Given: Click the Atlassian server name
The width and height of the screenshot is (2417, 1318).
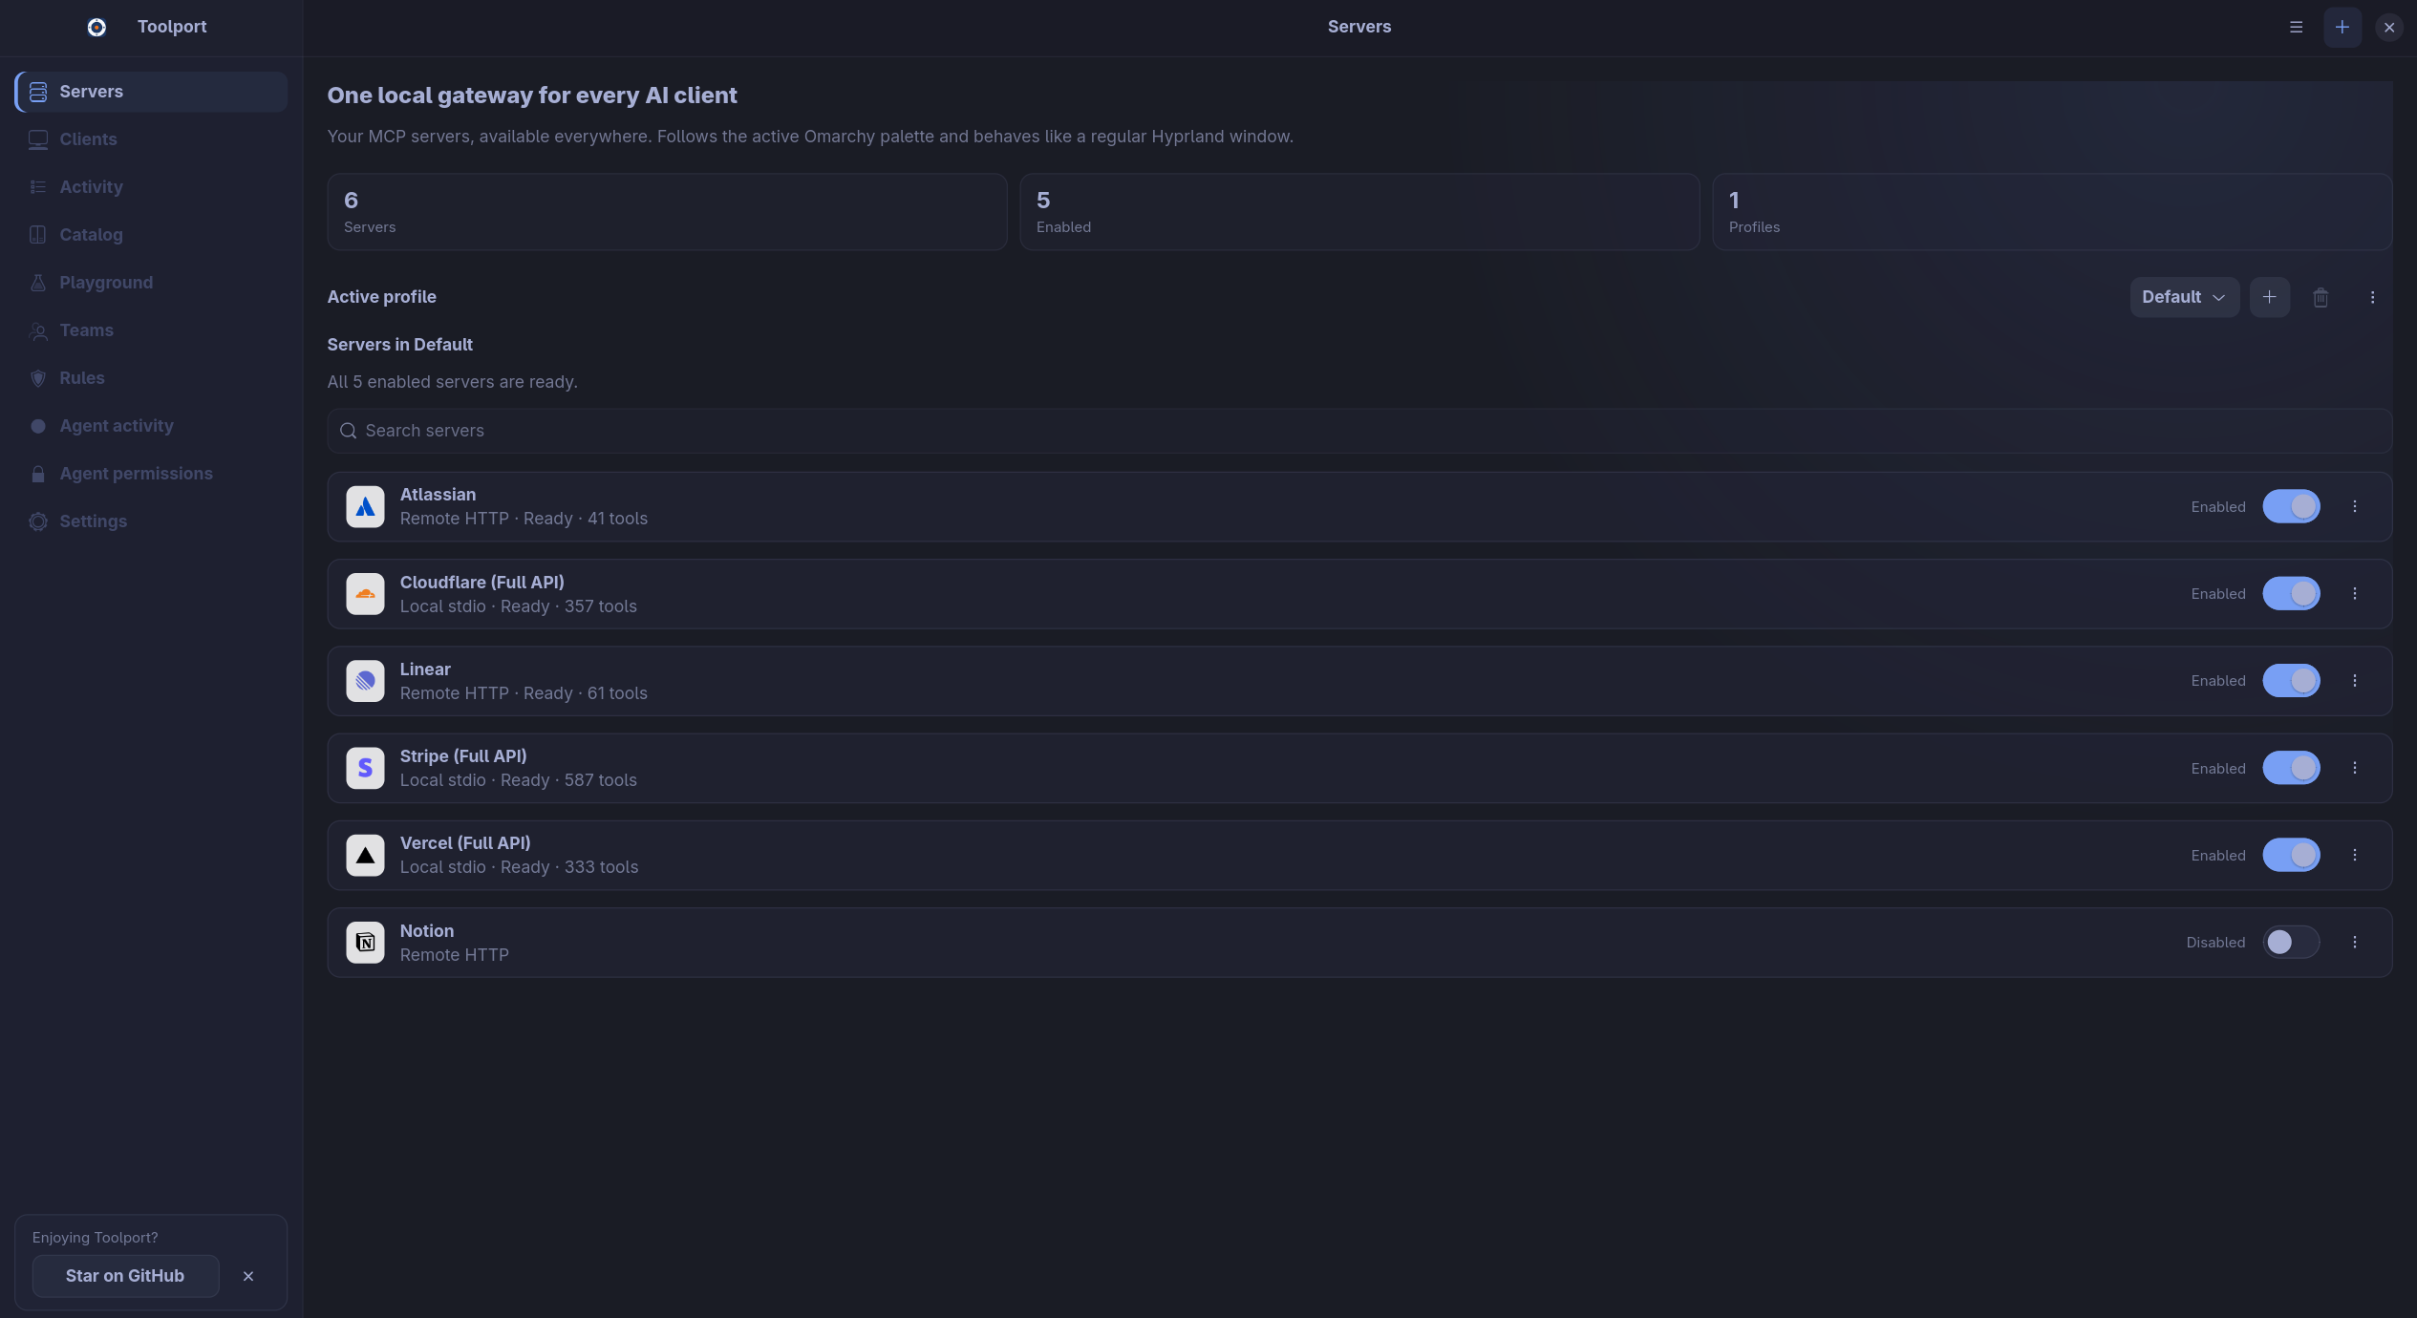Looking at the screenshot, I should click(x=438, y=495).
